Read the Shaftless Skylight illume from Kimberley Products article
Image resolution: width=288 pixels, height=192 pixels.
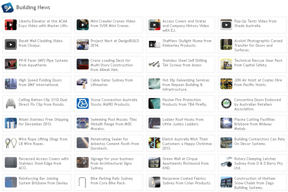(187, 43)
